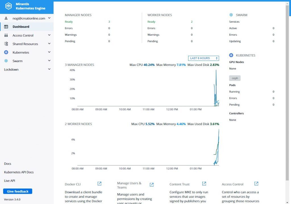Click the Swarm Updating row label
The width and height of the screenshot is (291, 204).
pos(235,41)
